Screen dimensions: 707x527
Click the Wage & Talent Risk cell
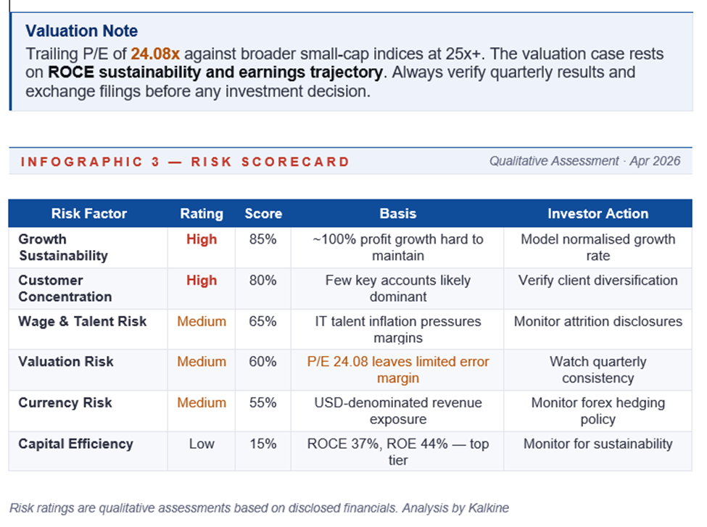click(x=83, y=321)
